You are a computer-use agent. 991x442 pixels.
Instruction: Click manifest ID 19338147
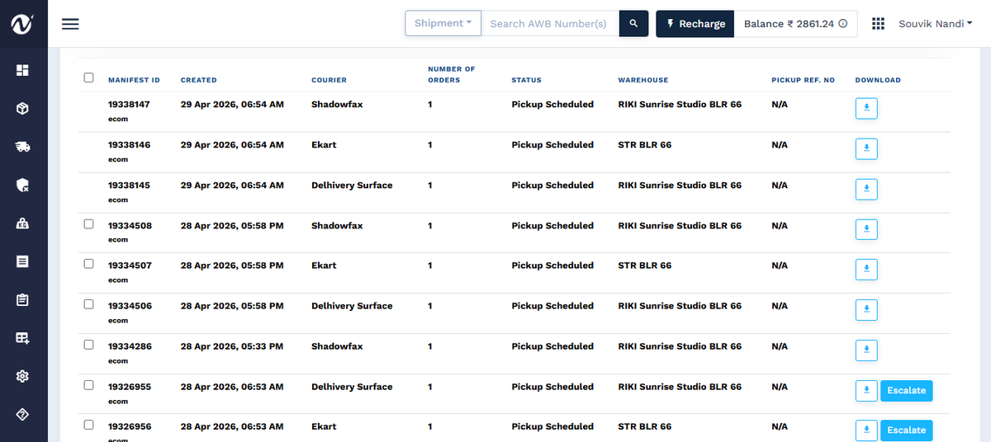129,105
